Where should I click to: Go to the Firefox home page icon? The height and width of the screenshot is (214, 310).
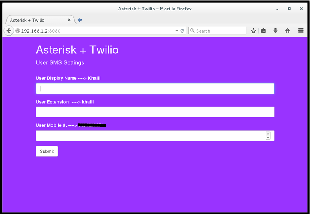click(287, 31)
